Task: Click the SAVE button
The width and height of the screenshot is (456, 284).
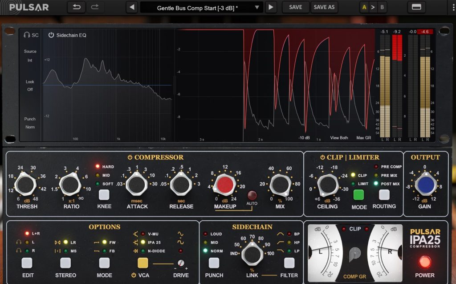Action: [295, 7]
